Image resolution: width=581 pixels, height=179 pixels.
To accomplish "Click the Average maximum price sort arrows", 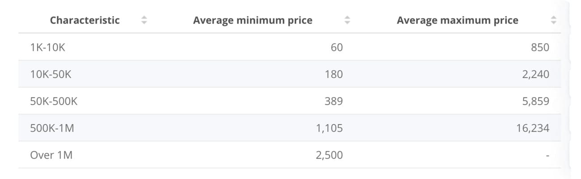I will (554, 20).
